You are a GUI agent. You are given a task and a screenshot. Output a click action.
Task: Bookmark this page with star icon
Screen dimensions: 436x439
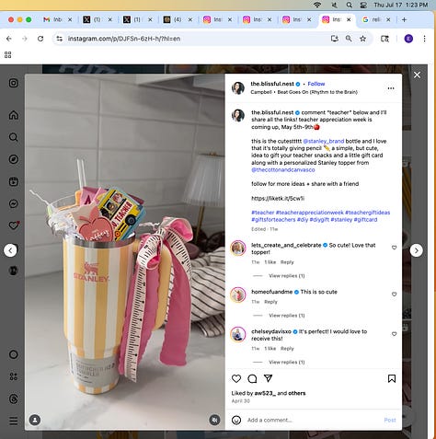[363, 39]
